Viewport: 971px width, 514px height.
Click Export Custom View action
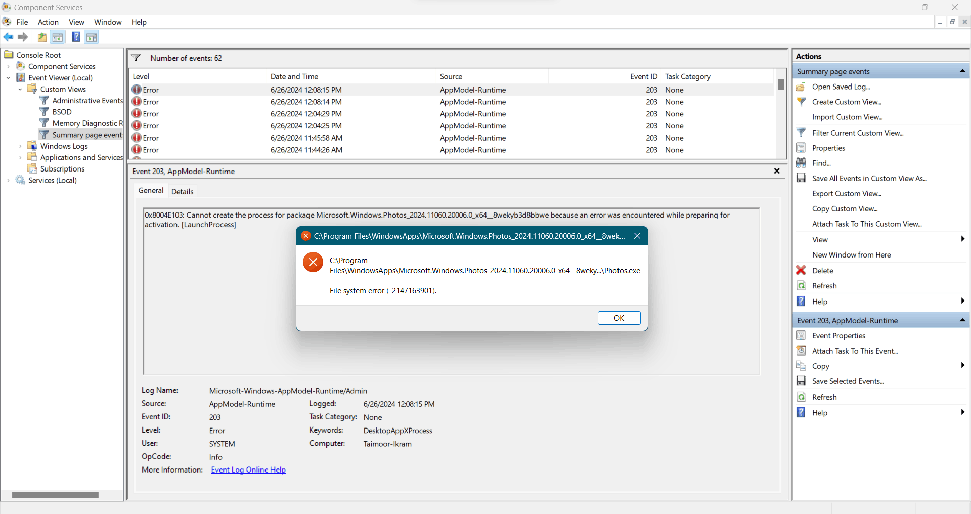pyautogui.click(x=847, y=194)
